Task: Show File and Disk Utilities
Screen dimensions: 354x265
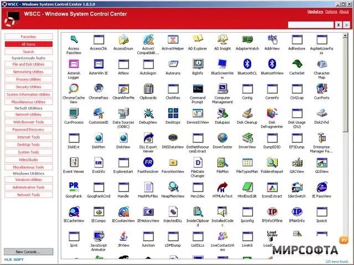Action: click(x=29, y=64)
